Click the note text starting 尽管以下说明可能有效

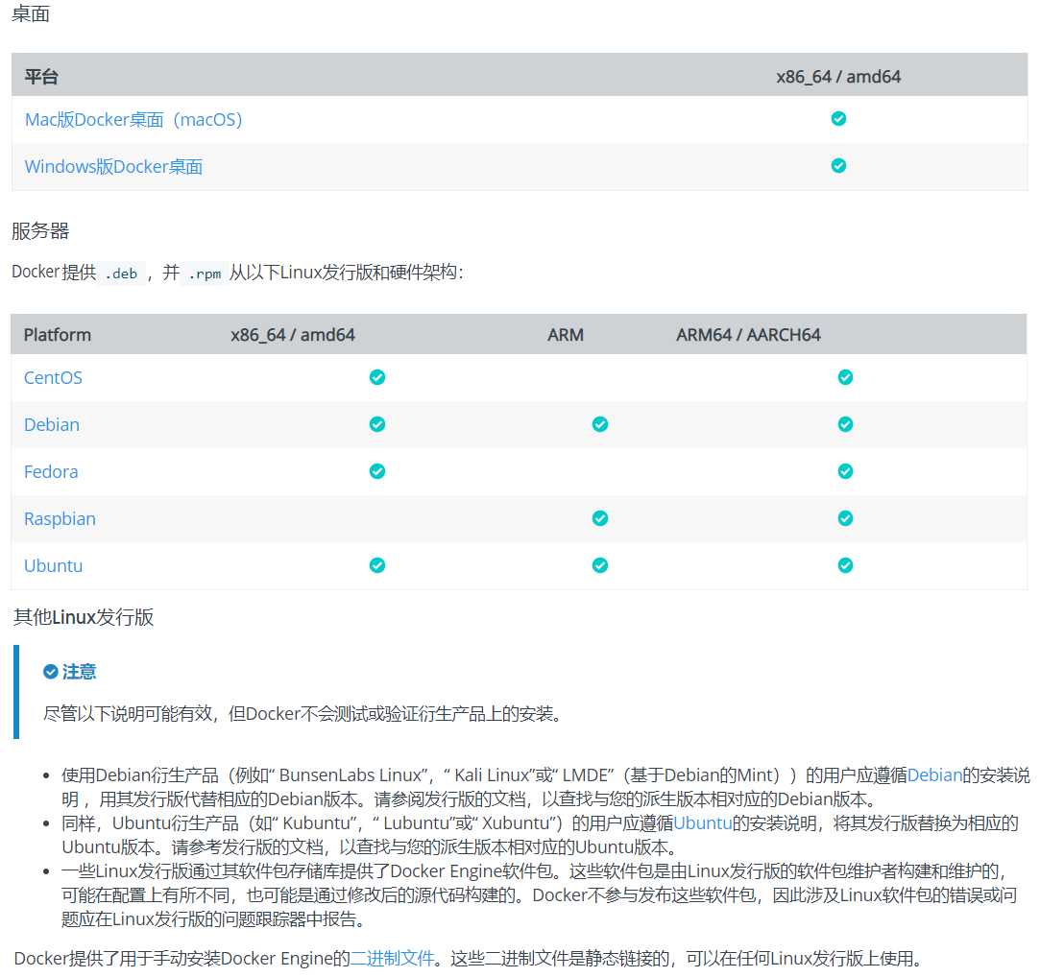(x=303, y=714)
